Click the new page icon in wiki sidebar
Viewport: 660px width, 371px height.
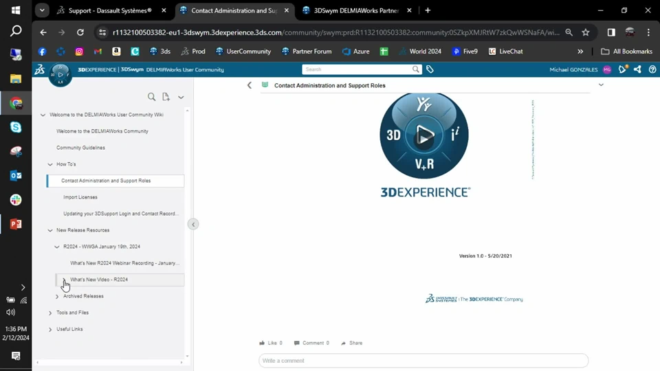pos(166,97)
